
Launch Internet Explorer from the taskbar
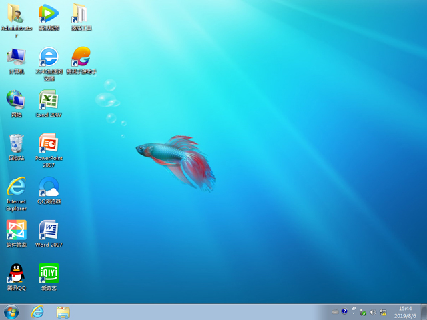[x=37, y=312]
